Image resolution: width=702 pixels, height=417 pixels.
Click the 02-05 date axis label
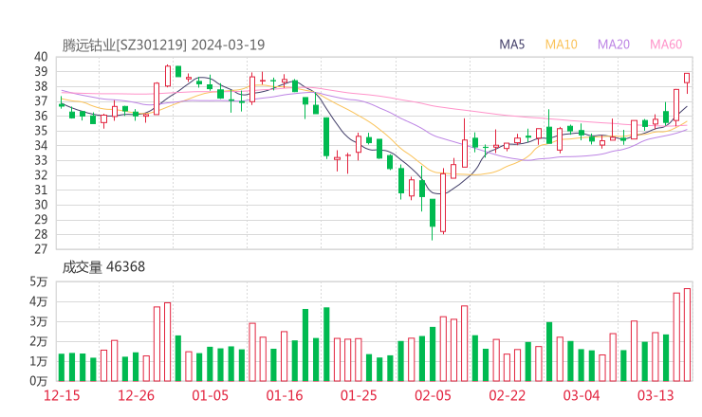tap(433, 395)
